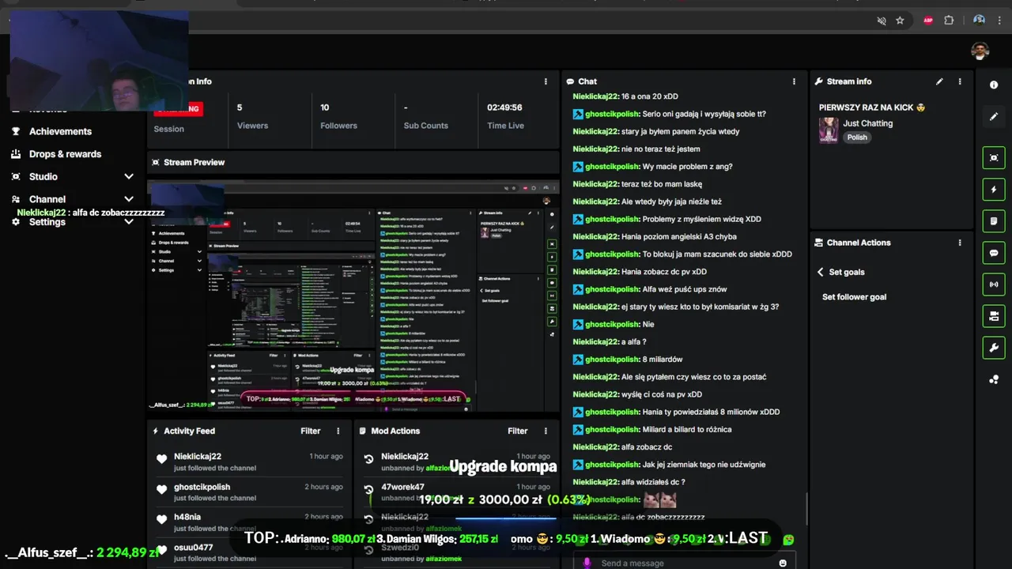Select ghostcikpolish in Activity Feed
The image size is (1012, 569).
[202, 487]
